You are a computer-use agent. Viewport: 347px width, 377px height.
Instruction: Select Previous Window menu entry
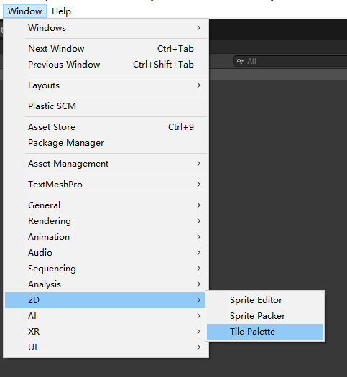[105, 65]
